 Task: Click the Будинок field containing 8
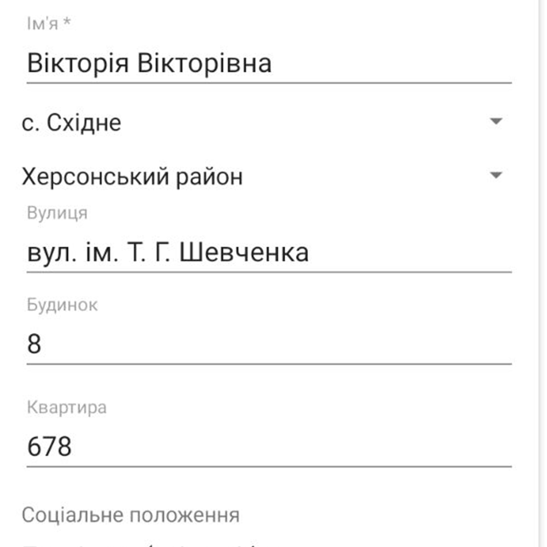[269, 344]
